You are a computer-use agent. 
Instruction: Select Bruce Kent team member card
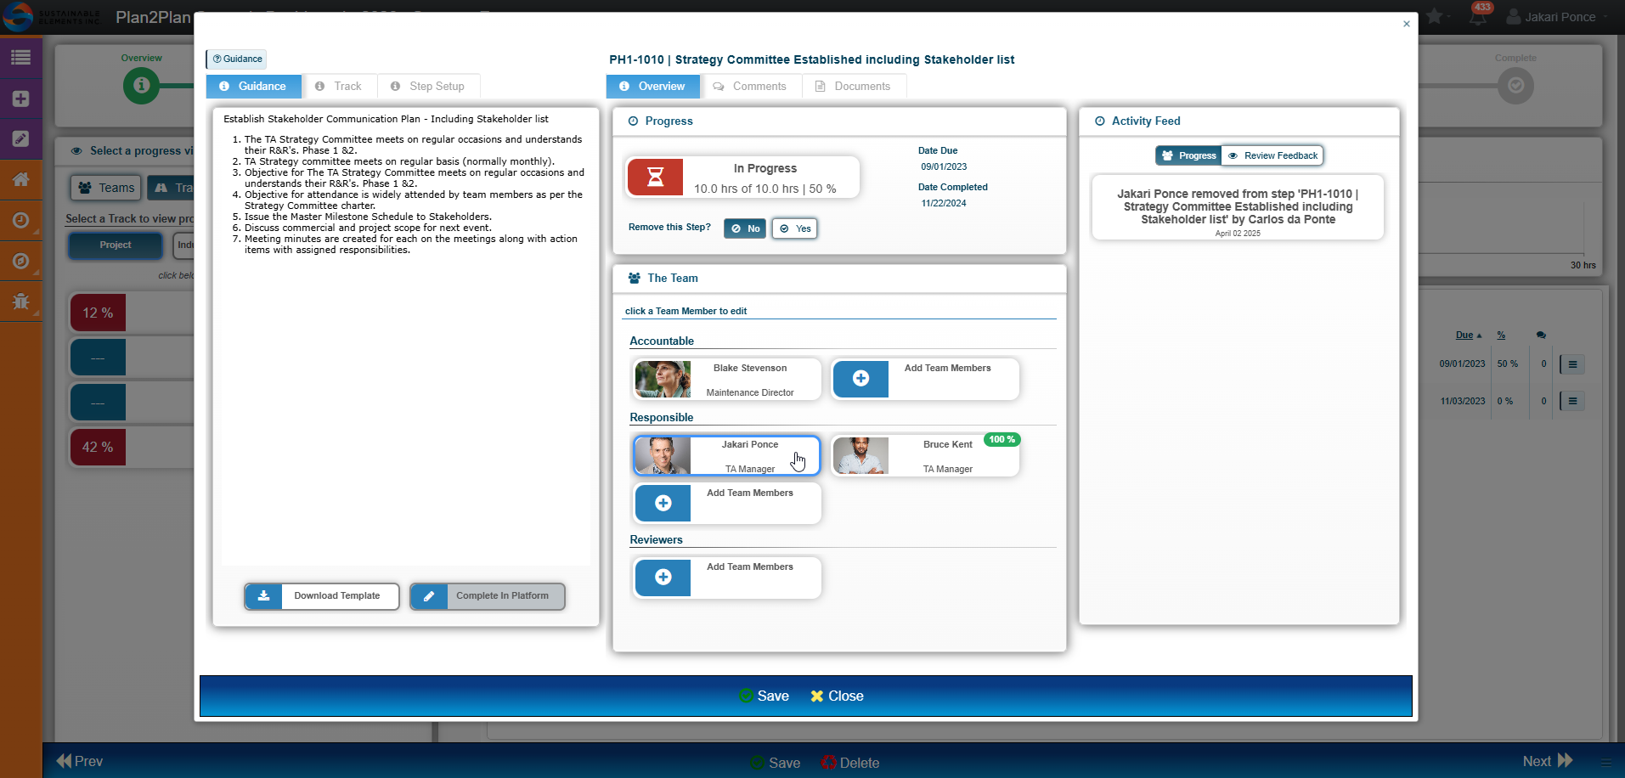(925, 456)
